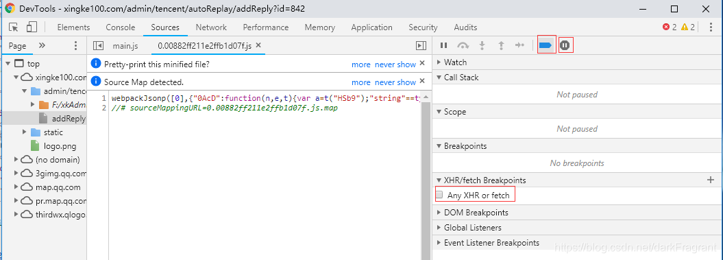723x260 pixels.
Task: Dismiss the Source Map detected infobar
Action: pyautogui.click(x=421, y=81)
